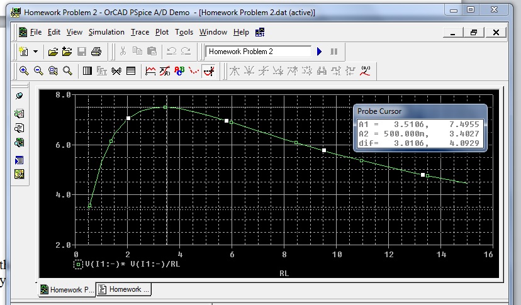Viewport: 521px width, 305px height.
Task: Click the New file icon
Action: coord(23,52)
